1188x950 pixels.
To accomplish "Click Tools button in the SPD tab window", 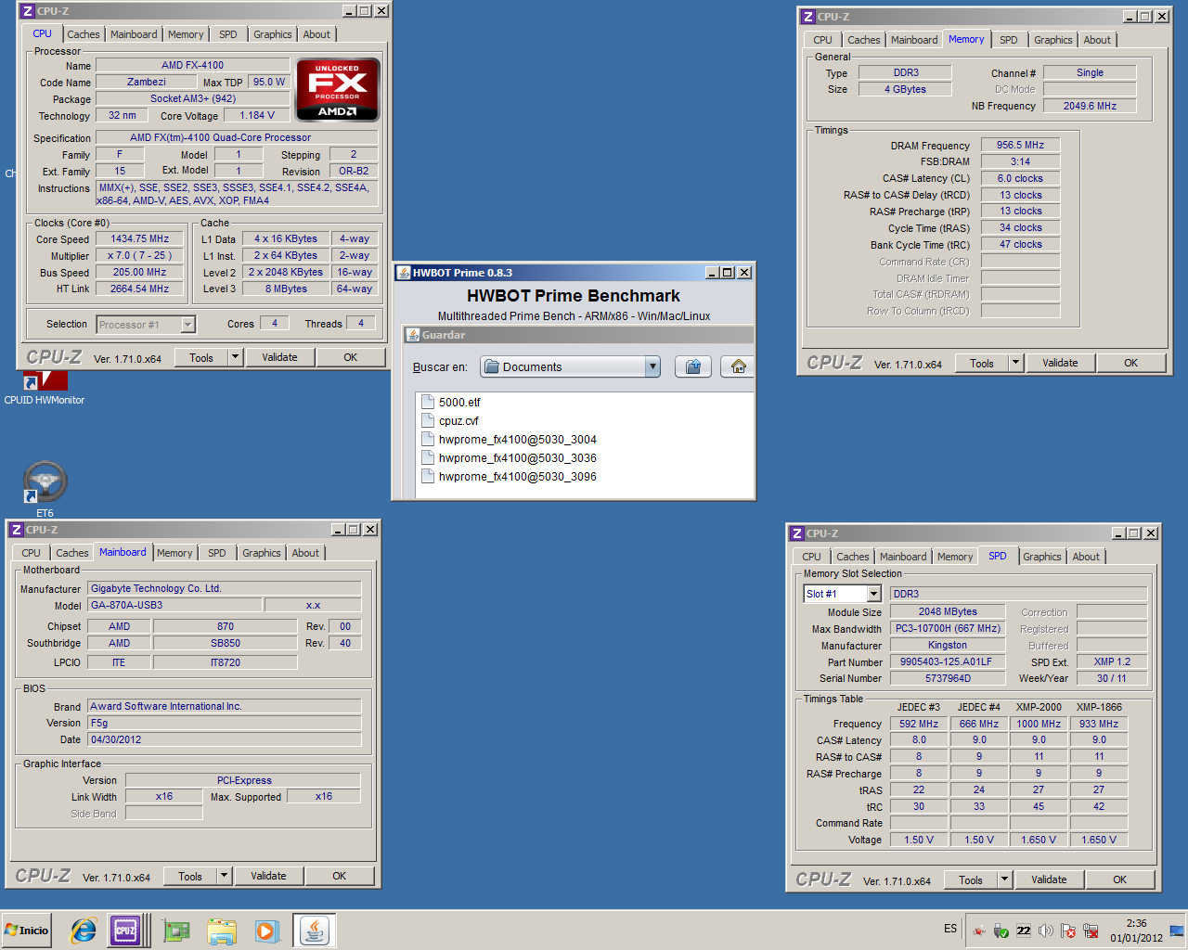I will click(971, 879).
